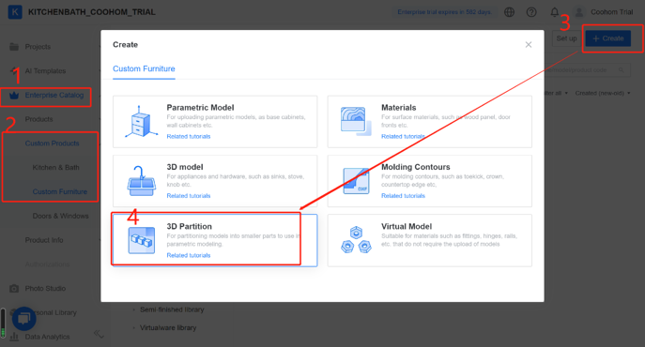Open the Created (new-old) sort dropdown
The height and width of the screenshot is (347, 645).
[x=603, y=94]
